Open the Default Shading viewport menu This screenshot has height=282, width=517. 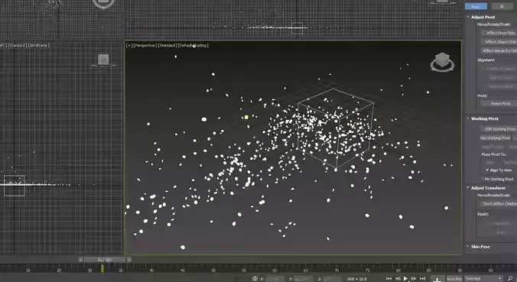pyautogui.click(x=193, y=45)
